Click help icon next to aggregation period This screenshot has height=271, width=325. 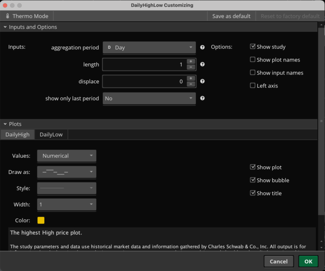(202, 47)
